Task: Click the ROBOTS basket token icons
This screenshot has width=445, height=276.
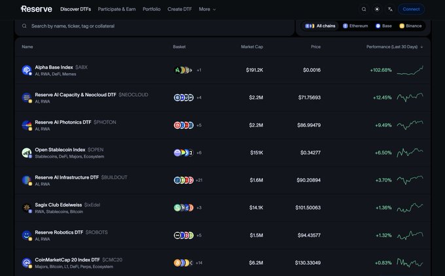Action: point(184,235)
